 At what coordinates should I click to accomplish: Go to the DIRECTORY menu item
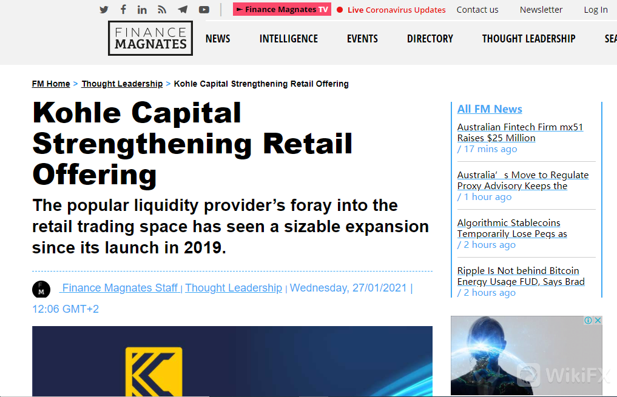click(430, 39)
